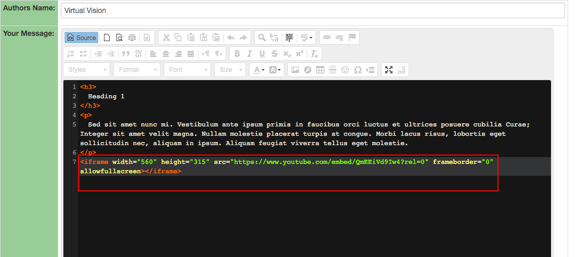Click the Unlink icon
Image resolution: width=577 pixels, height=257 pixels.
point(339,37)
